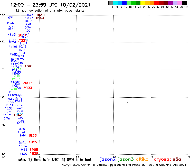Select wave height value '11.96'
Screen dimensions: 190x167
pos(10,102)
